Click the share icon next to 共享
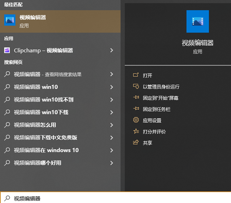The image size is (231, 203). click(136, 142)
